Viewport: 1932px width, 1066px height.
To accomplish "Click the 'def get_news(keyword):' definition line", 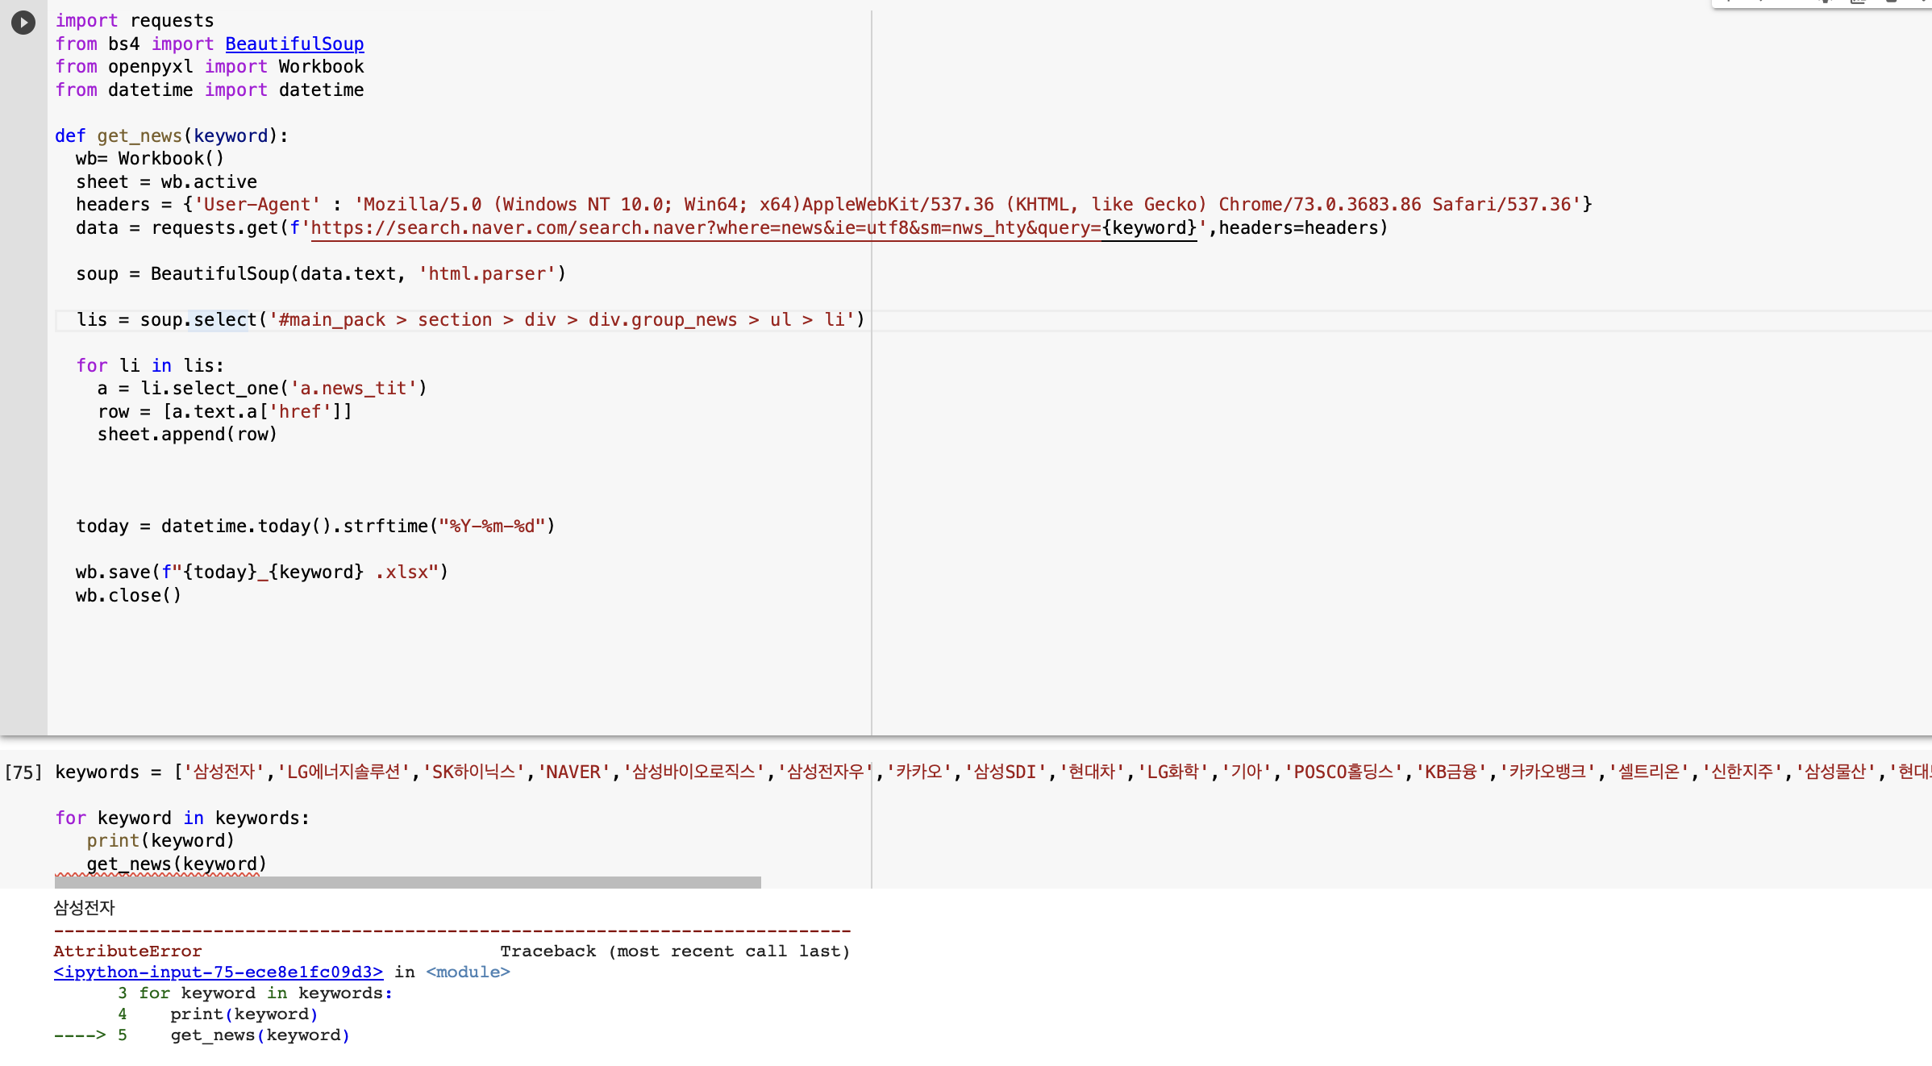I will [x=172, y=136].
